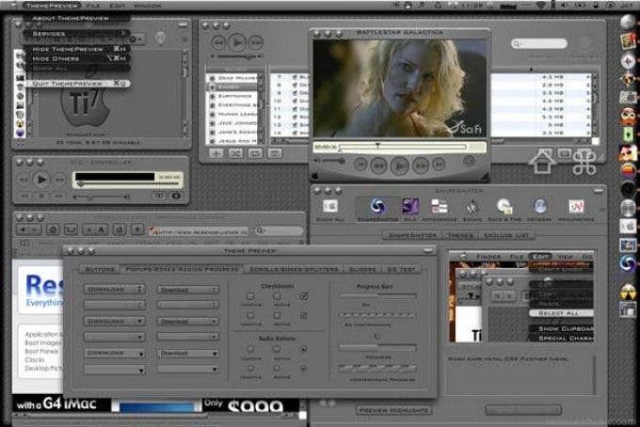Click the Home button in Safari toolbar
The height and width of the screenshot is (427, 640).
[x=53, y=229]
